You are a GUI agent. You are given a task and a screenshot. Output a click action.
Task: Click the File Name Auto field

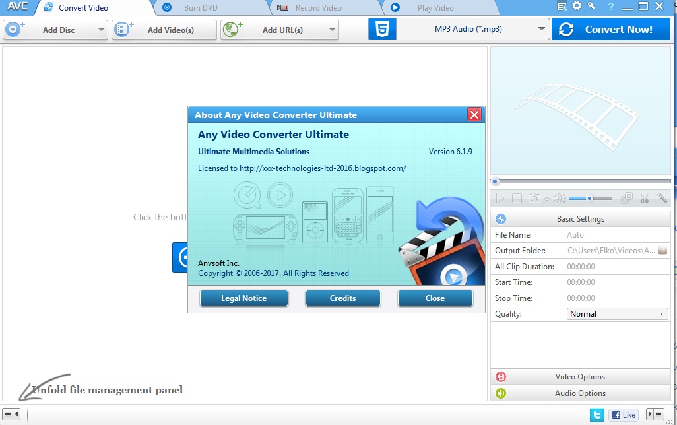pos(617,235)
